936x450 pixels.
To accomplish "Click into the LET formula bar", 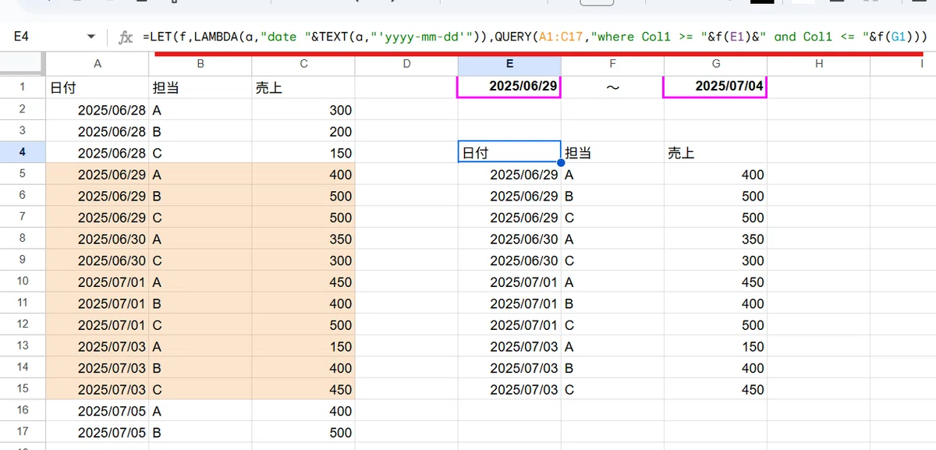I will click(x=534, y=37).
